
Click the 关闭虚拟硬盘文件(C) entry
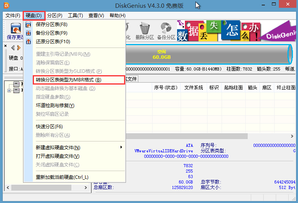pyautogui.click(x=74, y=165)
